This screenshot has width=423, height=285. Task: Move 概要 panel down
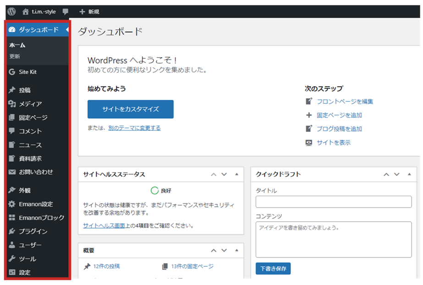224,251
